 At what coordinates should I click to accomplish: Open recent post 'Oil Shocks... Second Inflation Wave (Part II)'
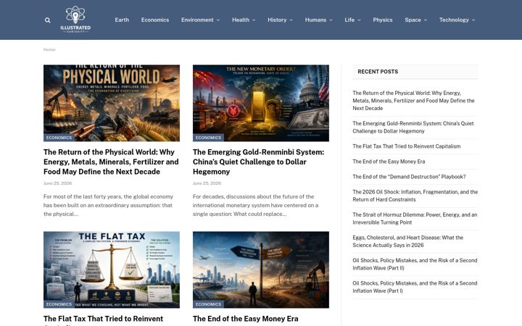click(x=415, y=264)
